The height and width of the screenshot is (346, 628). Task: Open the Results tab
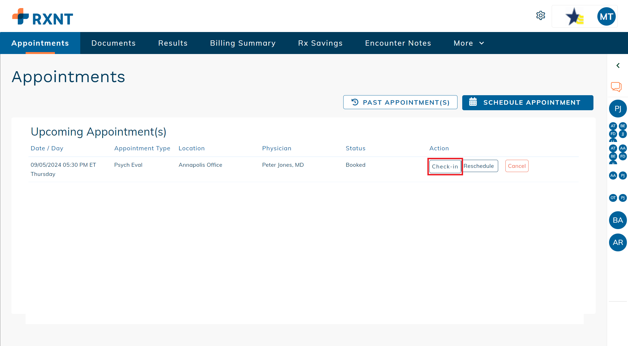click(173, 43)
